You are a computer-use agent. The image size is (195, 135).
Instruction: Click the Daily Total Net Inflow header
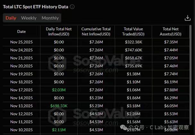coord(59,32)
